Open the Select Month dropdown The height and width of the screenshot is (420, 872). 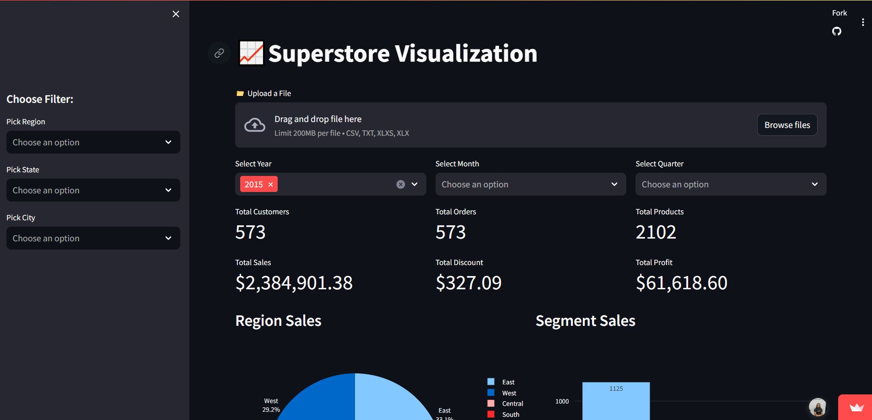click(x=531, y=184)
